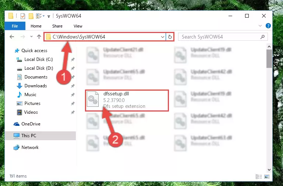283x186 pixels.
Task: Open Videos in the navigation pane
Action: (31, 112)
